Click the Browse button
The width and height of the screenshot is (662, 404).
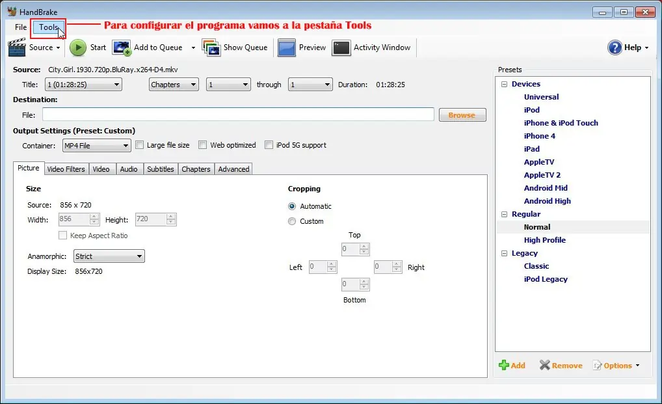pyautogui.click(x=462, y=115)
